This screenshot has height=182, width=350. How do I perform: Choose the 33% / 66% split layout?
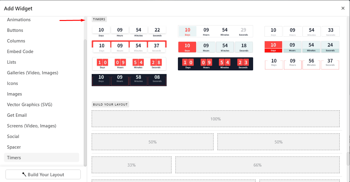coord(131,165)
